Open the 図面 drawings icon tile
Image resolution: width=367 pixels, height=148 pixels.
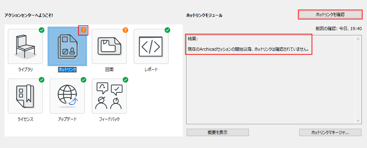pyautogui.click(x=109, y=47)
